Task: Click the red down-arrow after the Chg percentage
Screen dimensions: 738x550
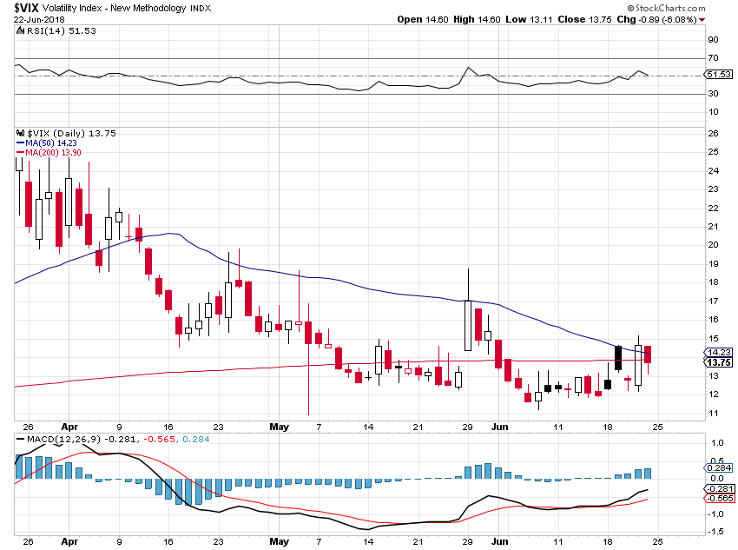Action: [x=702, y=20]
